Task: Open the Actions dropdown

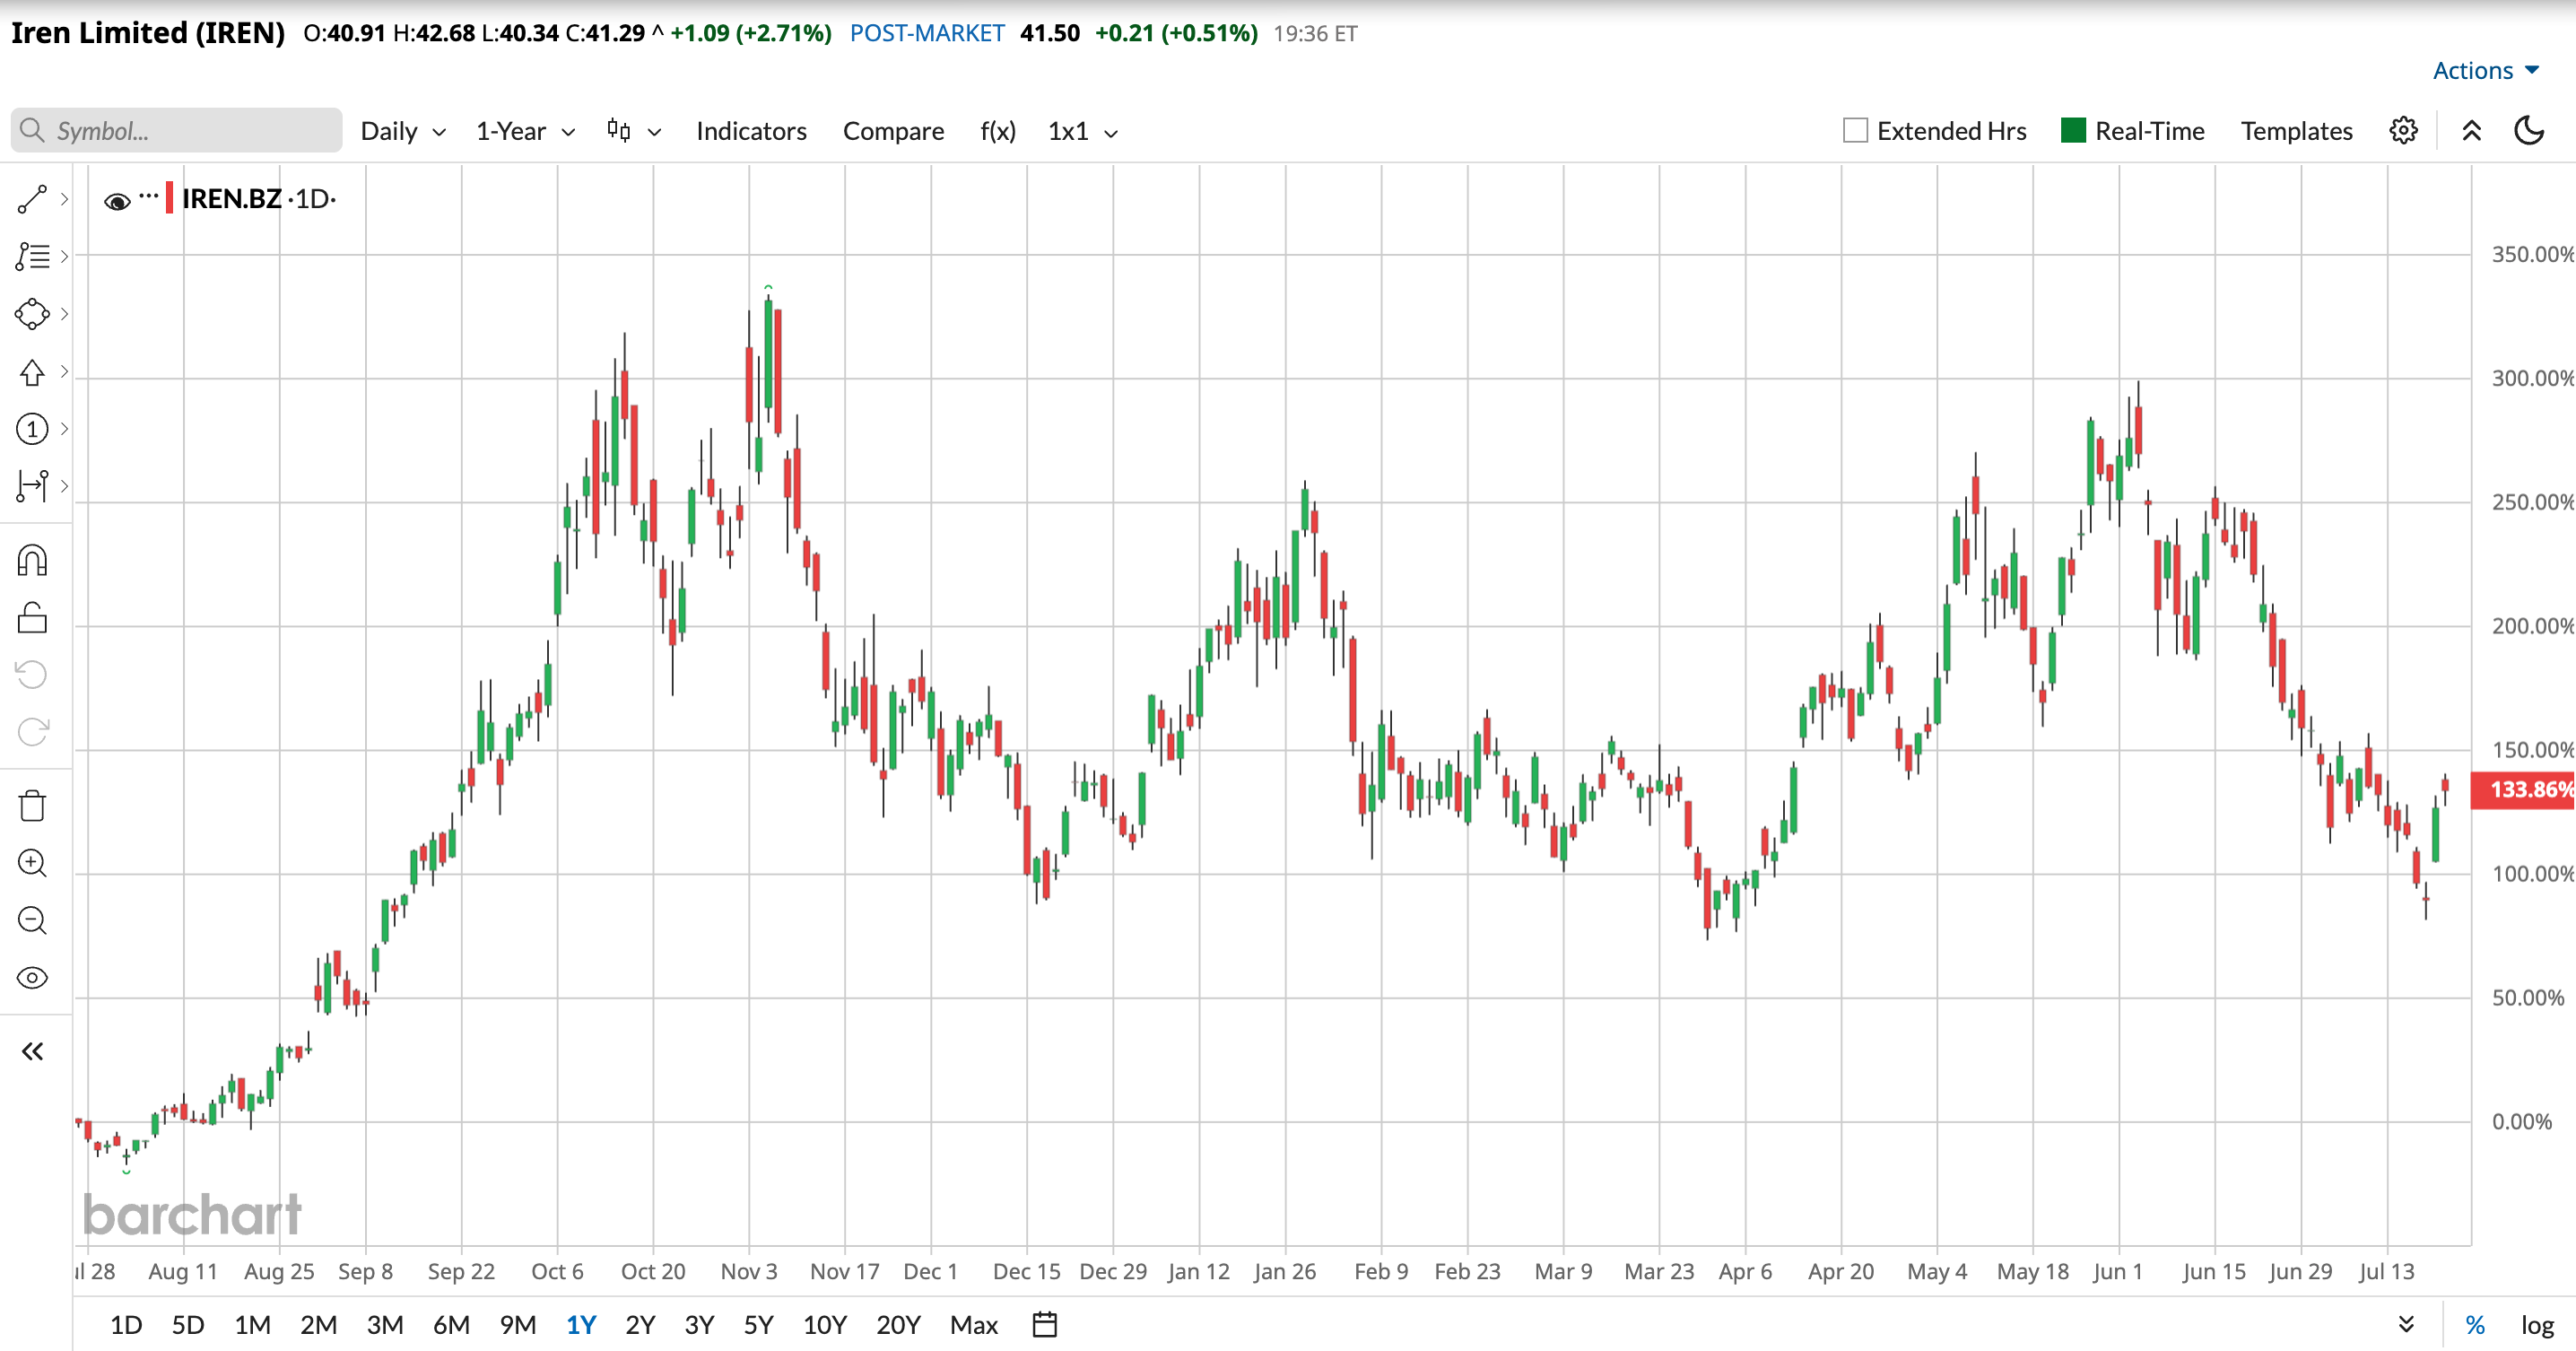Action: (x=2486, y=70)
